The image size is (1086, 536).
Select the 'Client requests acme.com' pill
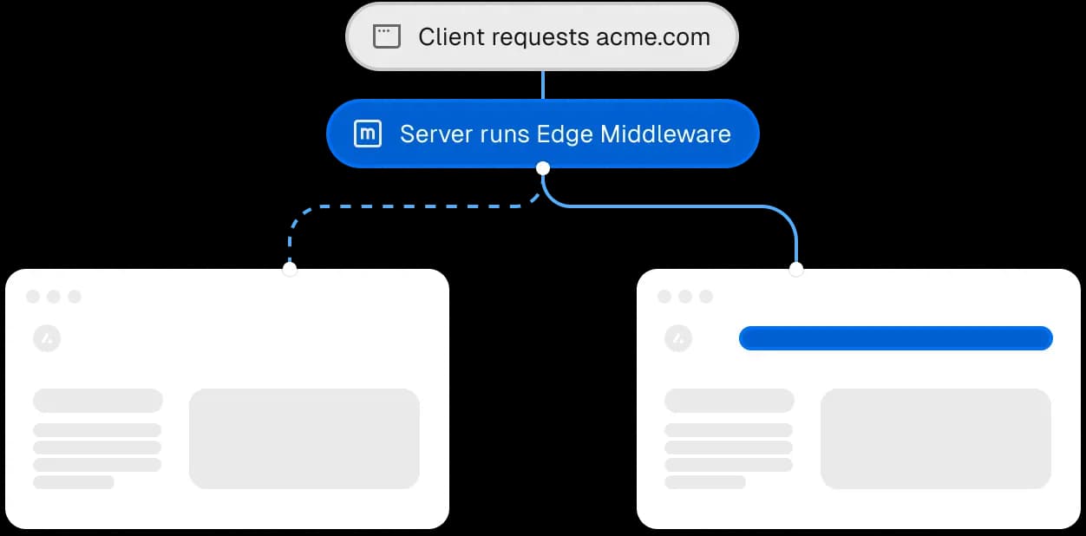tap(542, 36)
